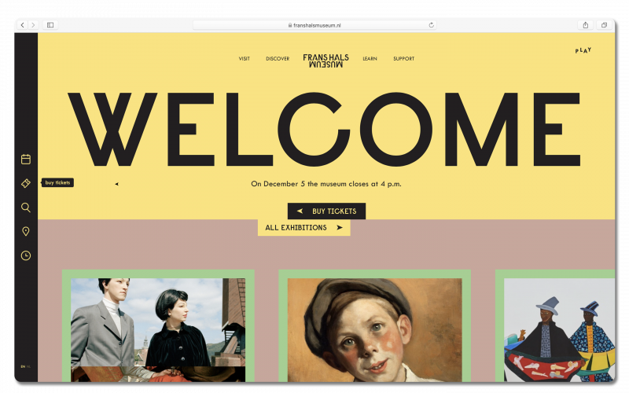Toggle the browser sidebar icon
Viewport: 629px width, 393px height.
tap(50, 25)
